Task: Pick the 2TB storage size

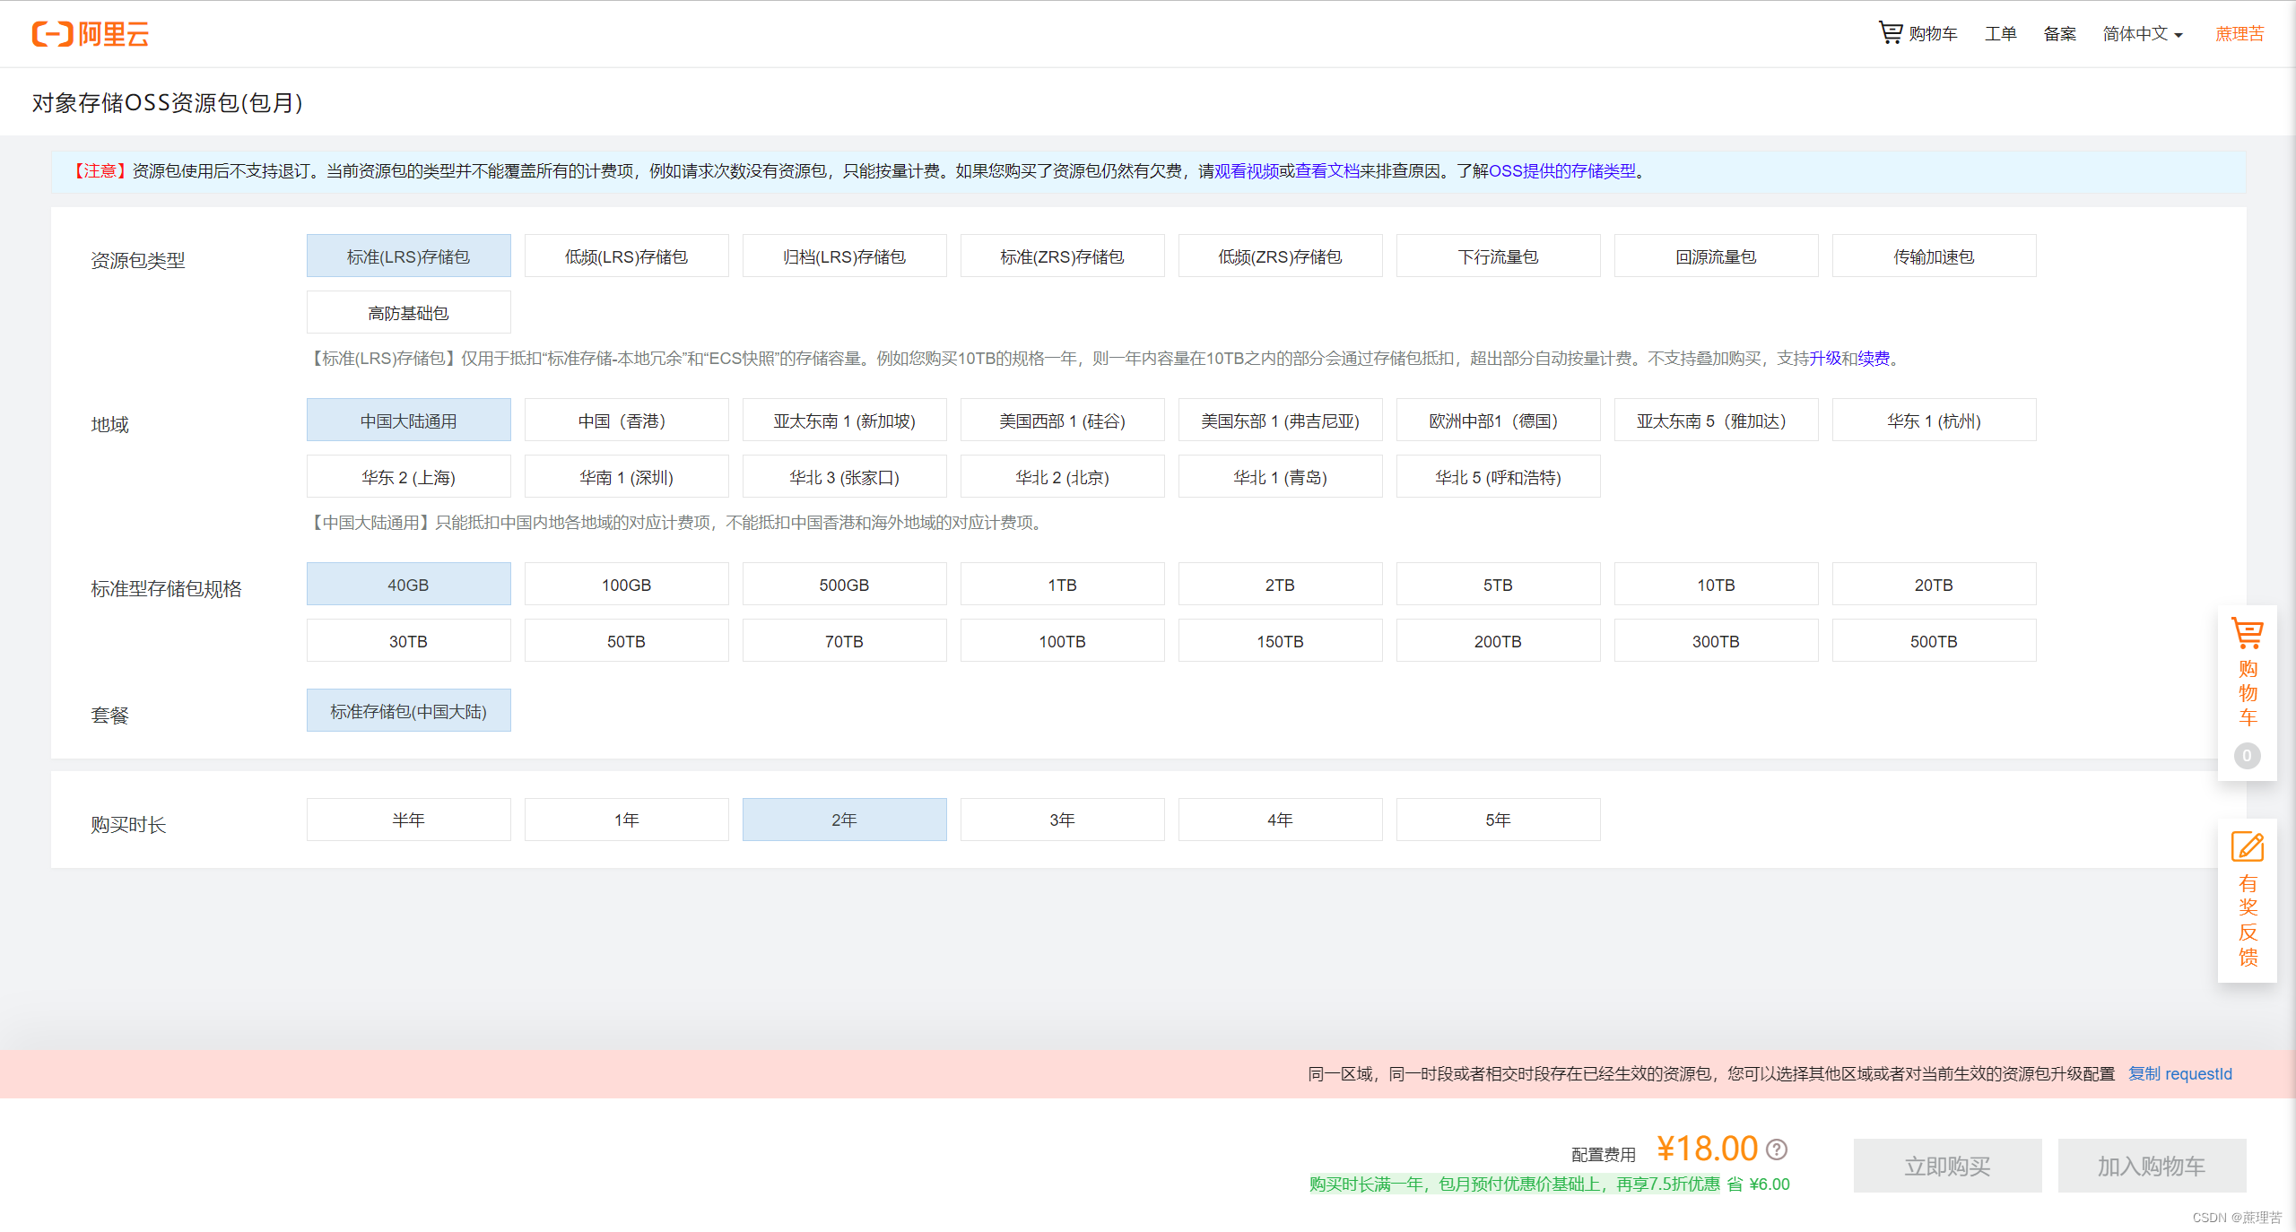Action: point(1281,585)
